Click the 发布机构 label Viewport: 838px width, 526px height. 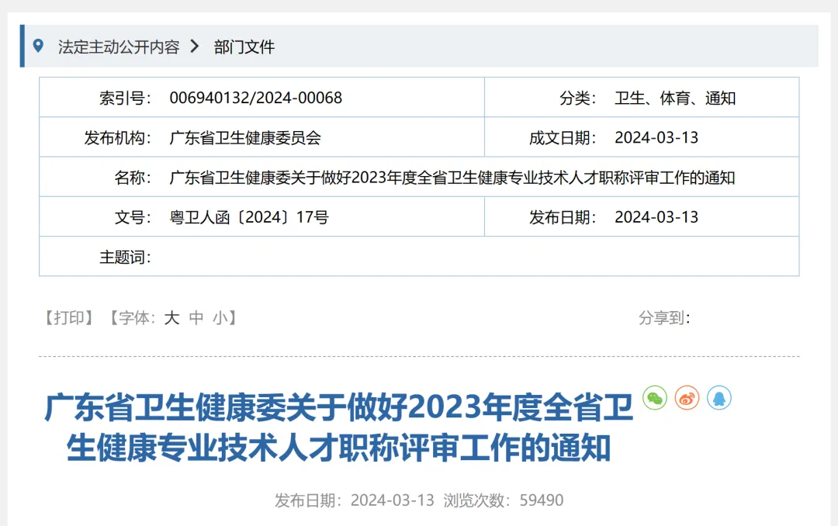coord(118,138)
